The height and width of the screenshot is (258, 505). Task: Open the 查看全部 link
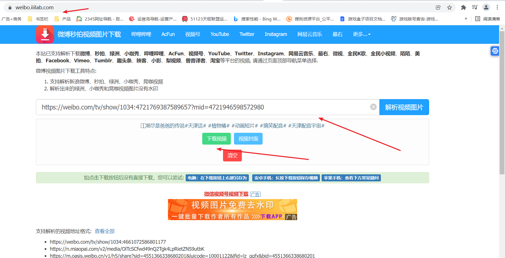(x=105, y=231)
